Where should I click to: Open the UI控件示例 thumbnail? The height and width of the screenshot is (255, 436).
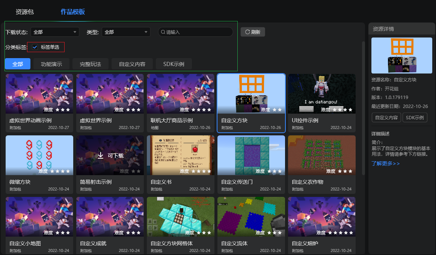[x=322, y=94]
